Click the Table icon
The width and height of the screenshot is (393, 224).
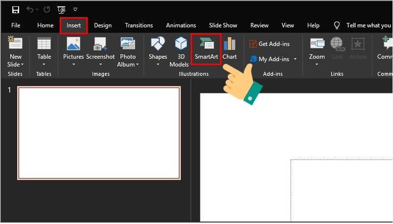[x=44, y=45]
